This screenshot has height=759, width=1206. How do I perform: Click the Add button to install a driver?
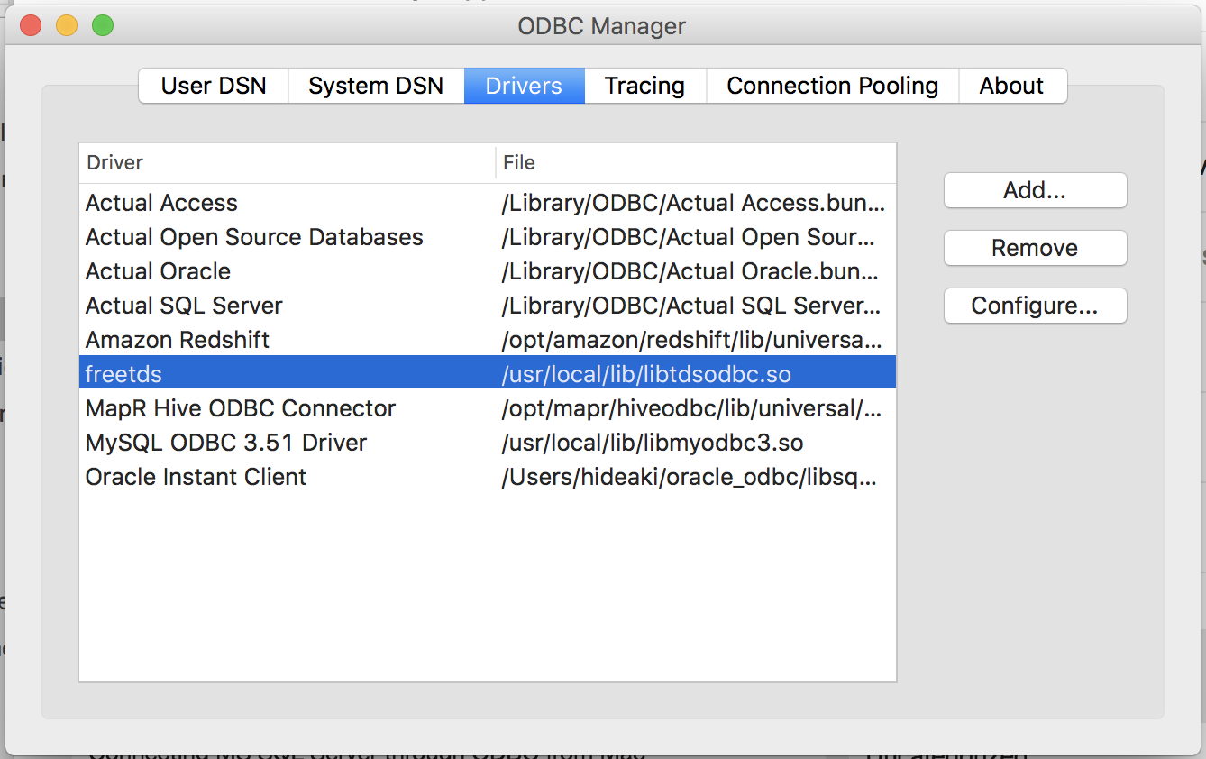pyautogui.click(x=1034, y=190)
